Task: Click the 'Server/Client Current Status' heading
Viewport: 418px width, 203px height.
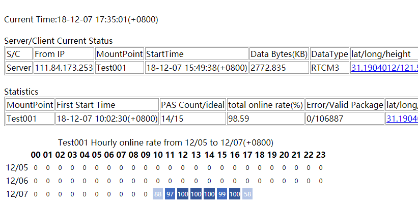Action: 59,41
